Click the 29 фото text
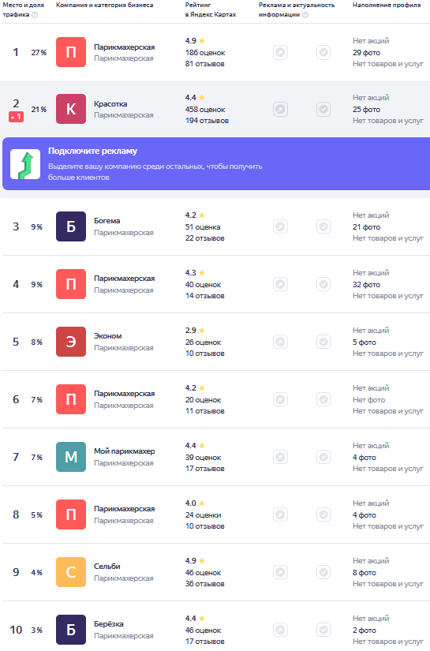The width and height of the screenshot is (430, 651). coord(367,53)
